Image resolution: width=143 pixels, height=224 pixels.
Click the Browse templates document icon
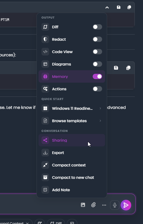pos(45,121)
